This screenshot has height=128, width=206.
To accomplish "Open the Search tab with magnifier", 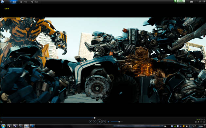I will pos(34,2).
